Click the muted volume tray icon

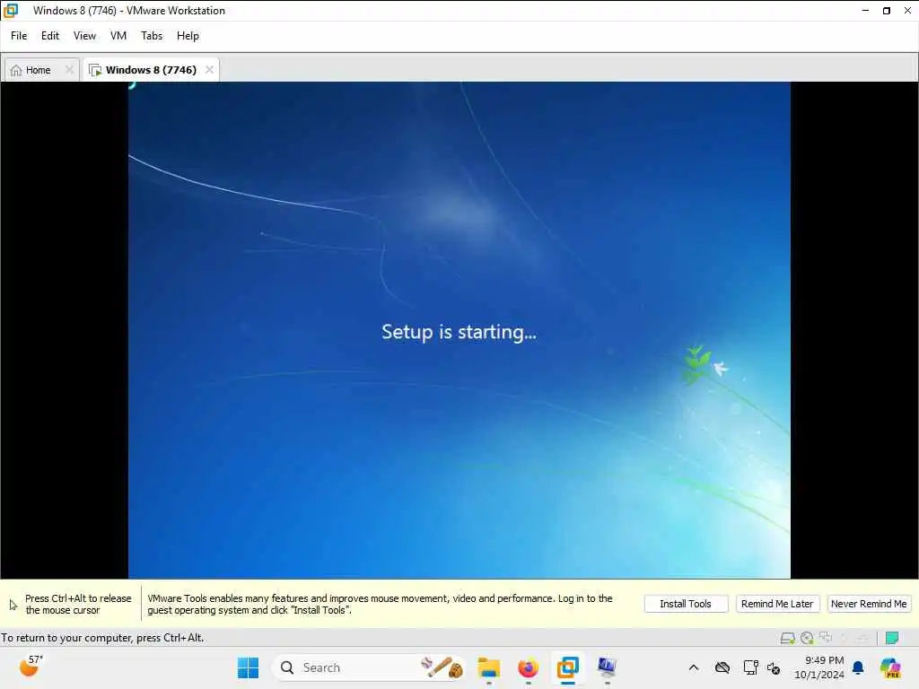[x=774, y=667]
